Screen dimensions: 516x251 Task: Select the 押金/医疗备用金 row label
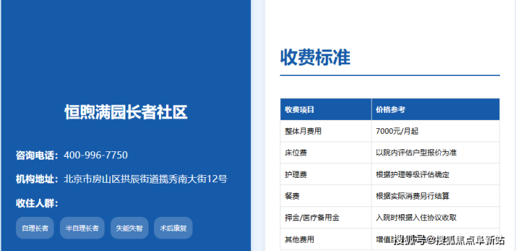(x=312, y=218)
